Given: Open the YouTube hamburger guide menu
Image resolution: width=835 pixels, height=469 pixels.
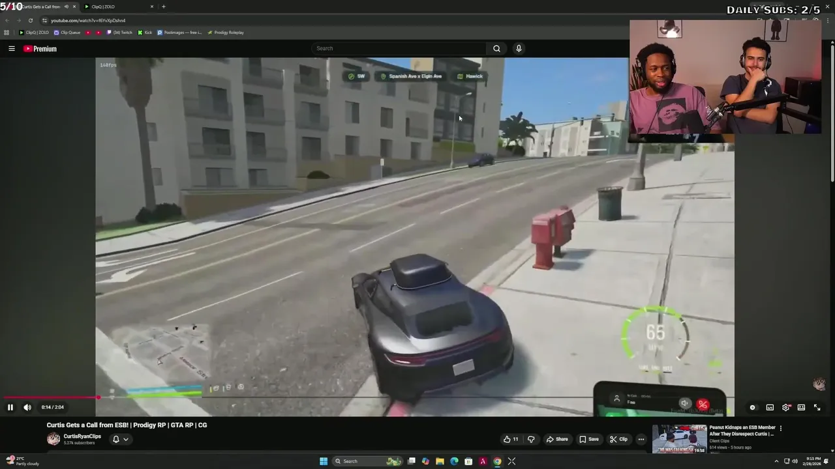Looking at the screenshot, I should 12,48.
